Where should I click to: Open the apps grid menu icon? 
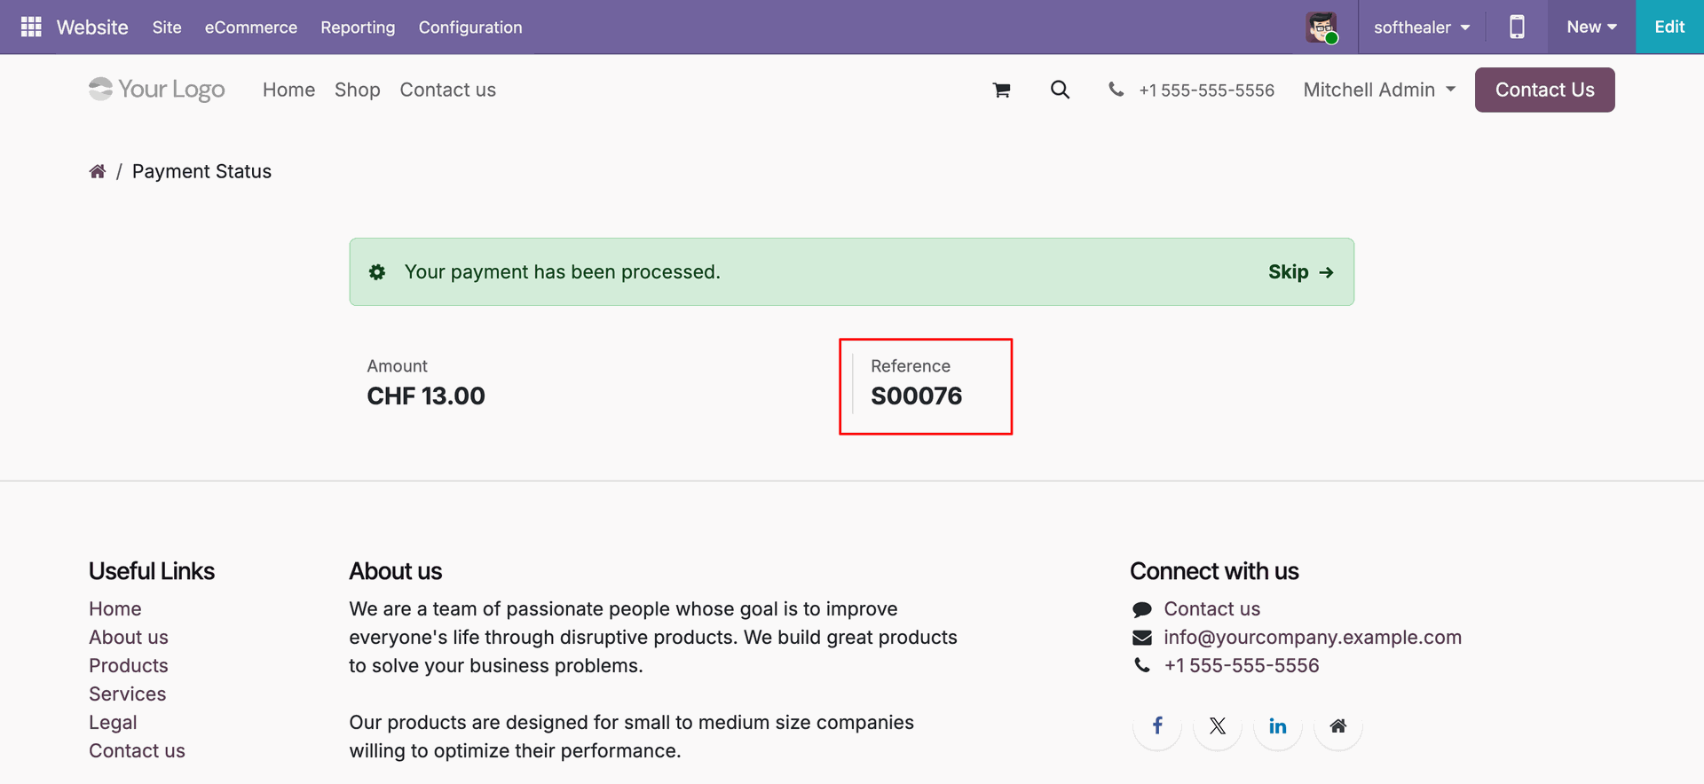[31, 27]
